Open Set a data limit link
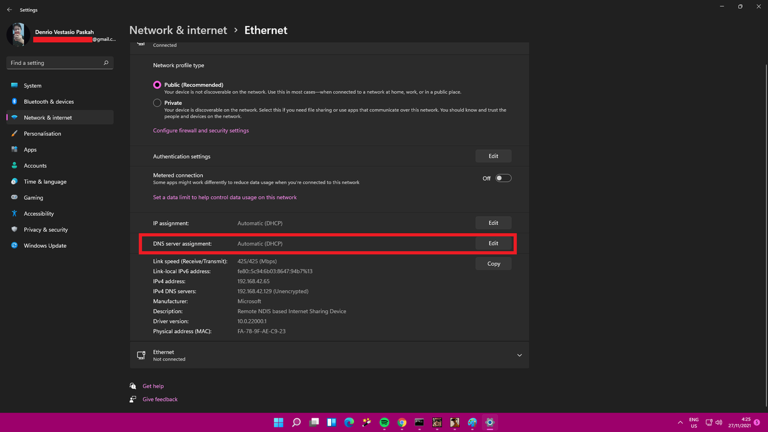This screenshot has width=768, height=432. click(x=225, y=197)
